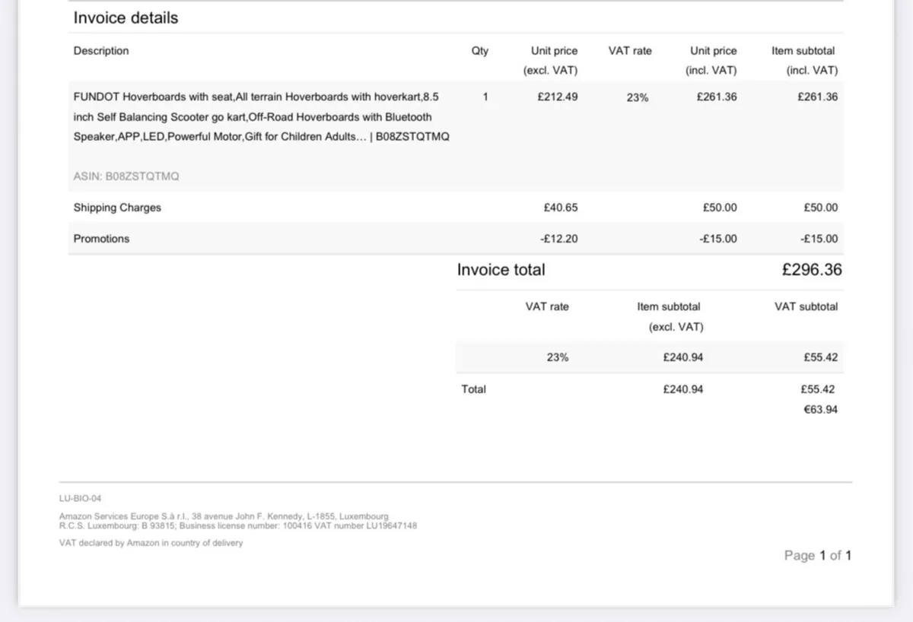Image resolution: width=913 pixels, height=622 pixels.
Task: Click the Promotions row label
Action: 101,239
